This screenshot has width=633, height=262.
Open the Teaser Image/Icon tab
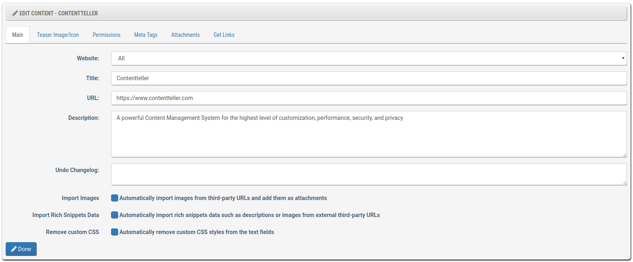coord(58,35)
